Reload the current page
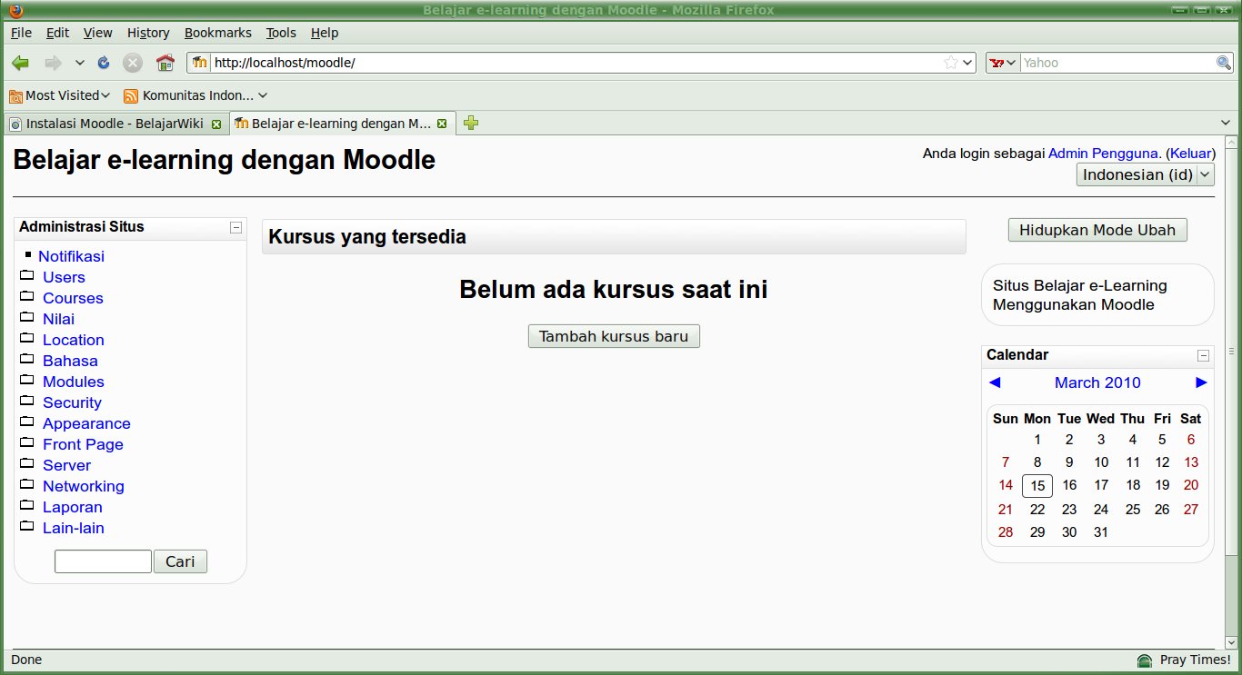 104,63
